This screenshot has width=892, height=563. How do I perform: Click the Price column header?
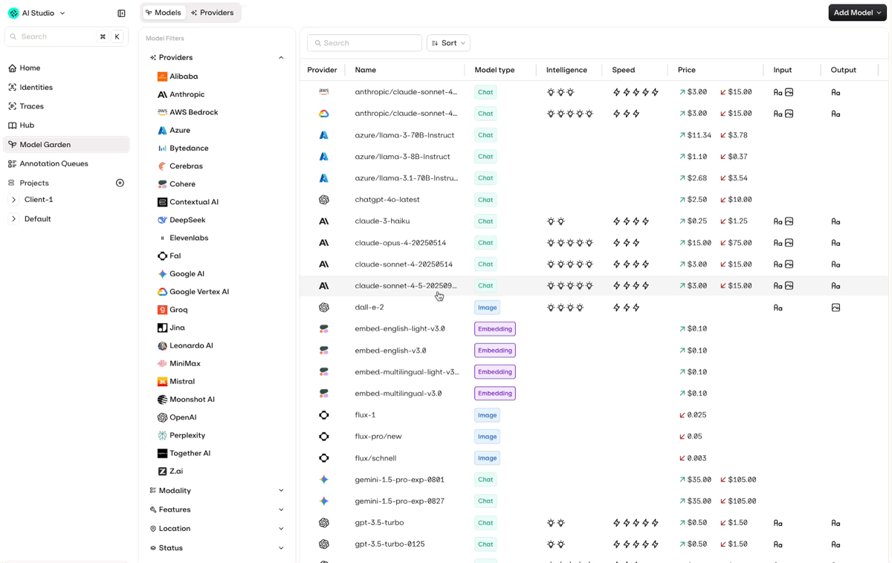687,70
